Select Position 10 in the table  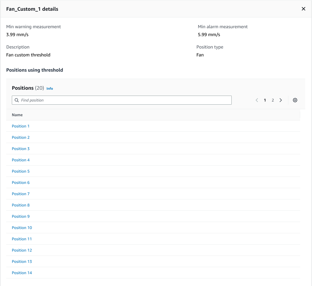pyautogui.click(x=22, y=228)
